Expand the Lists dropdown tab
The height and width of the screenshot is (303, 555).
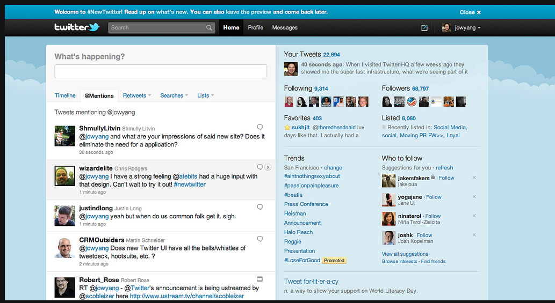[x=206, y=95]
